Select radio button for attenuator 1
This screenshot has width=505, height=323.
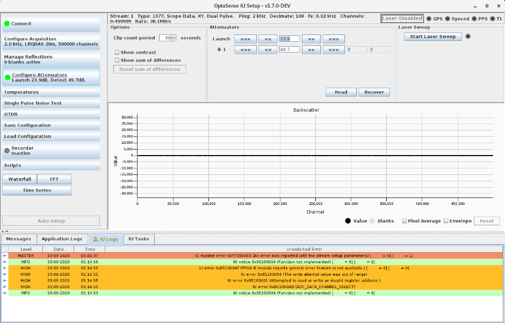click(x=220, y=49)
